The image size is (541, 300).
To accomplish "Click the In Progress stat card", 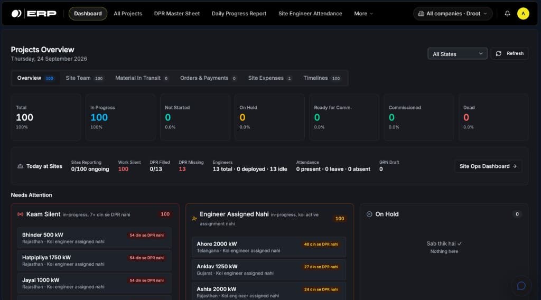I will click(120, 117).
